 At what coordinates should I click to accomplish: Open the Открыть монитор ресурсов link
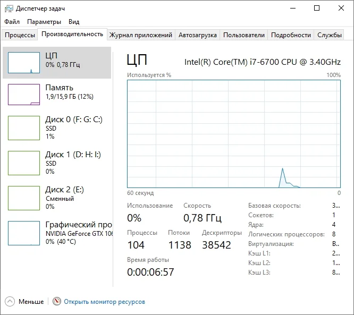[x=104, y=302]
